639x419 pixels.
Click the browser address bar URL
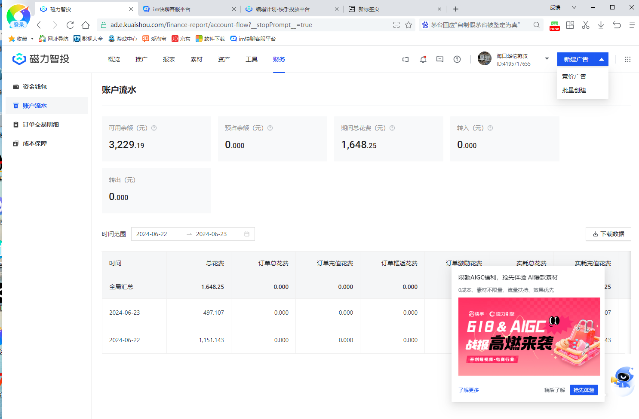pyautogui.click(x=211, y=25)
